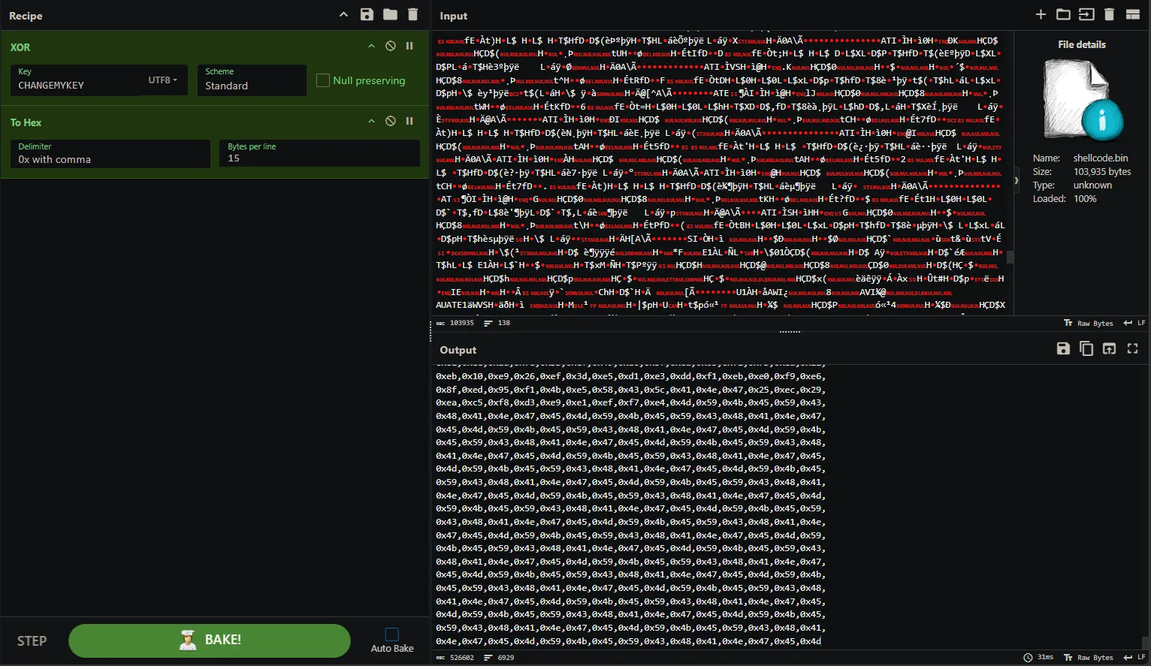Add a new input tab

pos(1041,14)
